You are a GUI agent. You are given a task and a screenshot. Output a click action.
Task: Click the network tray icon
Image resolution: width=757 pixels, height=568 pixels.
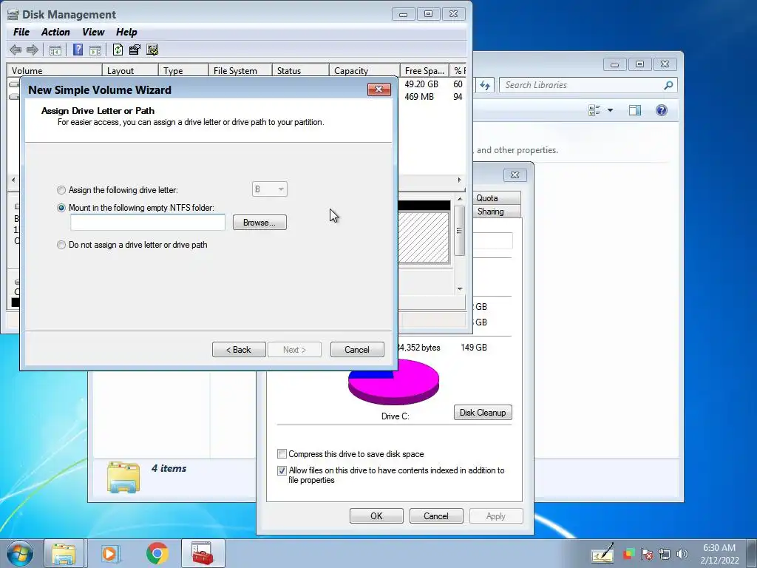(x=665, y=554)
